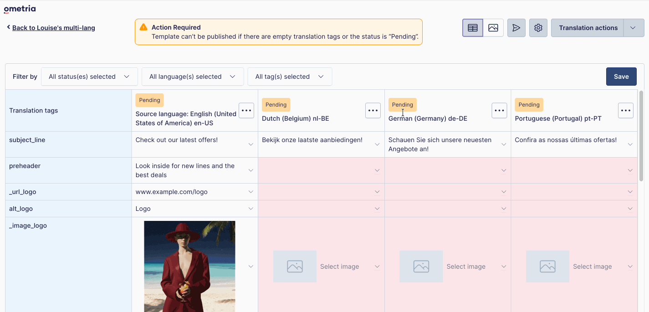
Task: Expand the Dutch _url_logo cell chevron
Action: (x=377, y=192)
